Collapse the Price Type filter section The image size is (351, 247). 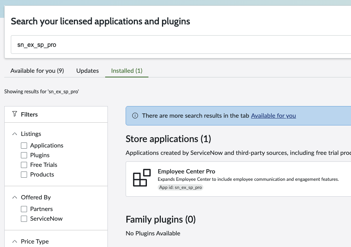[x=15, y=242]
